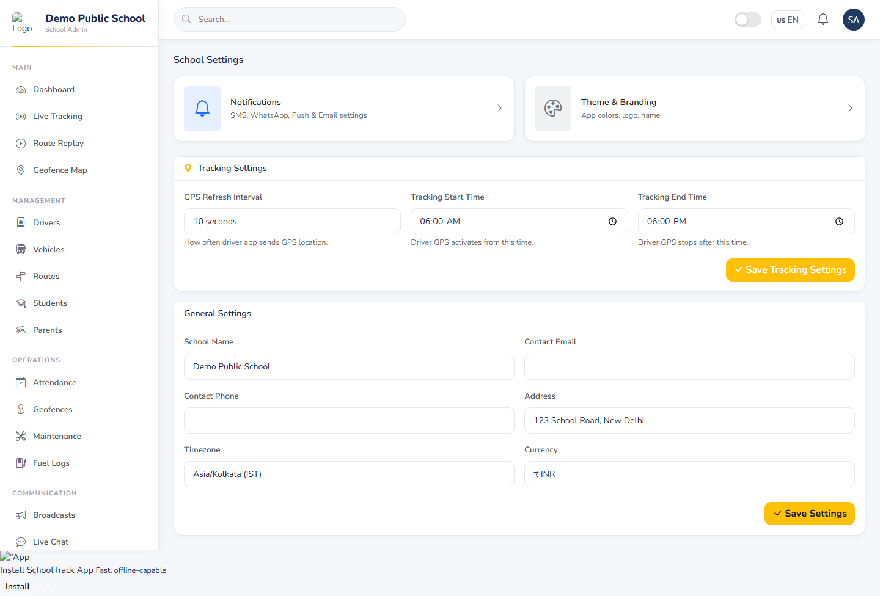The image size is (880, 596).
Task: Click the Students graduation cap icon
Action: pyautogui.click(x=21, y=303)
